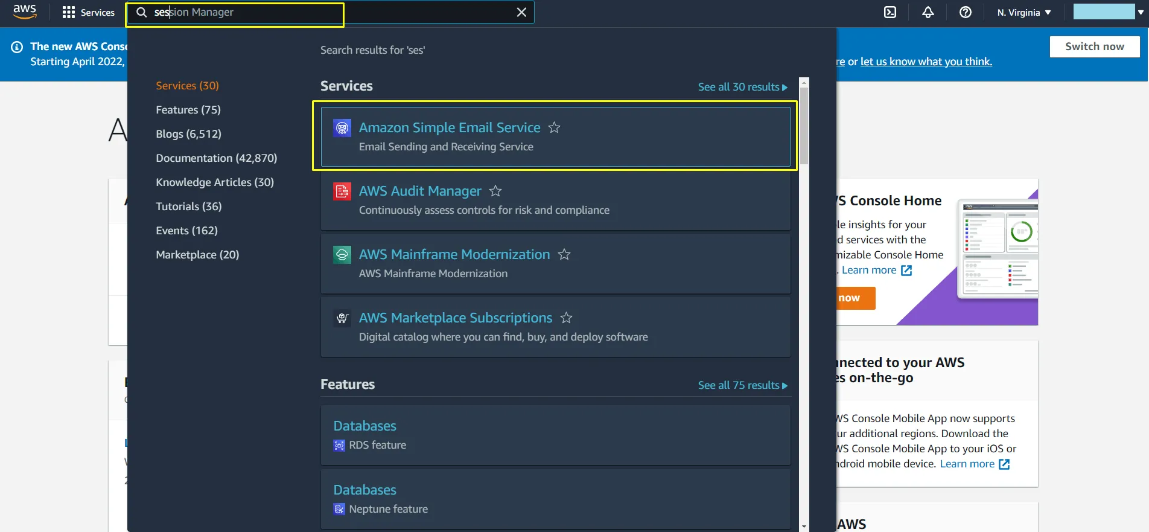Image resolution: width=1149 pixels, height=532 pixels.
Task: Open the Services grid menu
Action: (x=89, y=12)
